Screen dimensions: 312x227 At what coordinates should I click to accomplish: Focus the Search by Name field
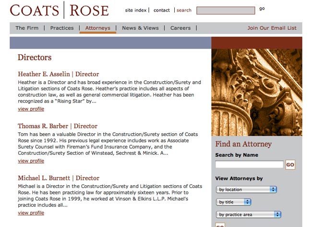point(249,164)
